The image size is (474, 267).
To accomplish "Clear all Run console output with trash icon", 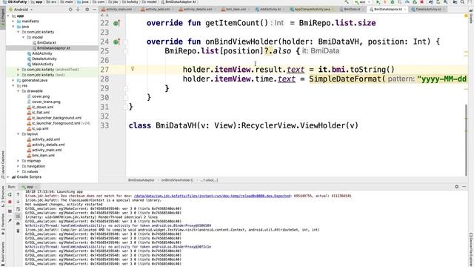I will point(18,231).
